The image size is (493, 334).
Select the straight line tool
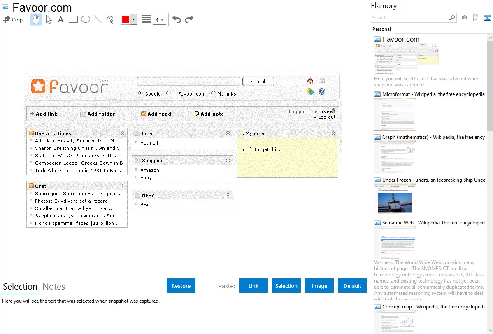98,19
